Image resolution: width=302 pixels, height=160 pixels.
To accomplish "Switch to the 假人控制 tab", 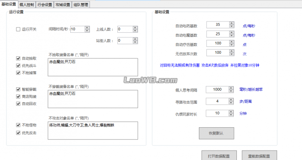I will tap(27, 5).
